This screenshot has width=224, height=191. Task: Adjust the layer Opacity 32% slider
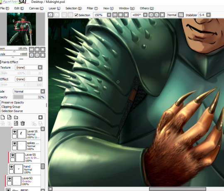[29, 97]
